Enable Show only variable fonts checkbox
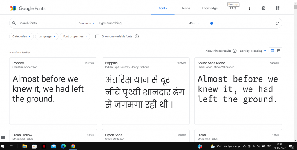This screenshot has height=150, width=297. point(97,36)
